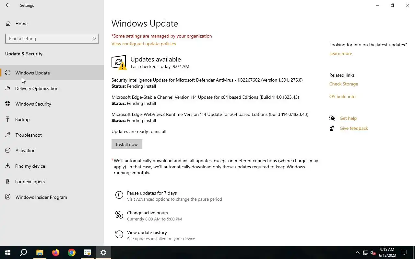
Task: Click the Get help chat bubble icon
Action: tap(332, 118)
